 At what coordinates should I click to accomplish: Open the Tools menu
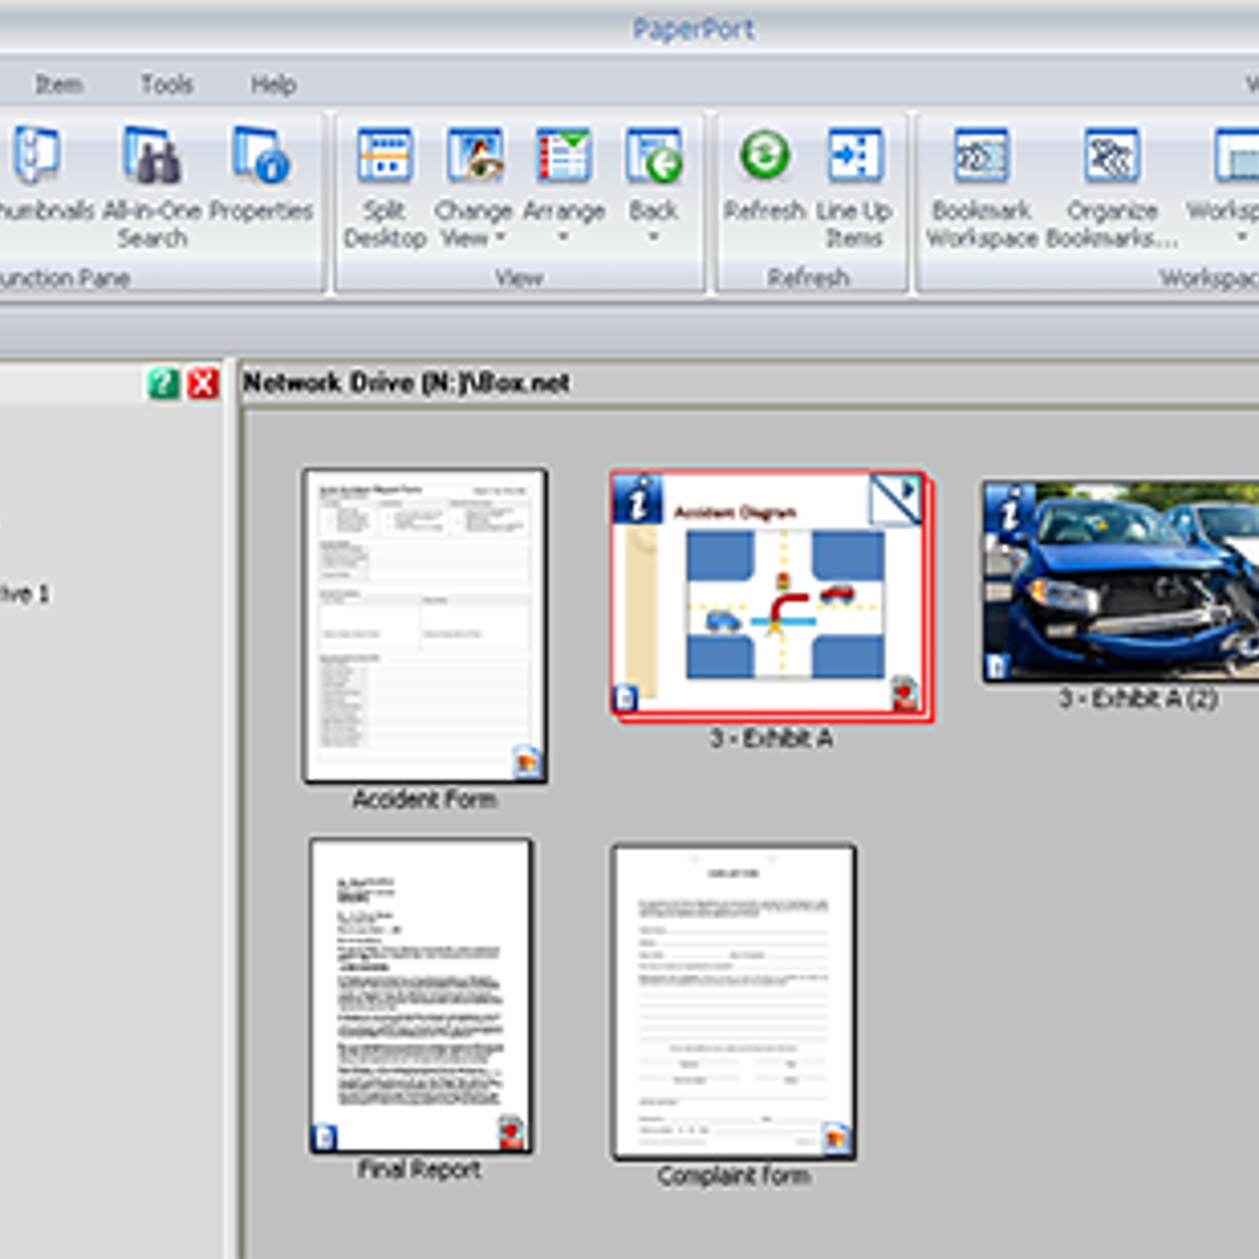166,84
